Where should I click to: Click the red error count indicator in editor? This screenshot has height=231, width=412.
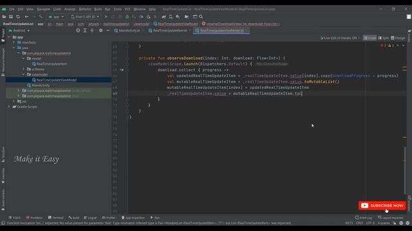[x=383, y=46]
